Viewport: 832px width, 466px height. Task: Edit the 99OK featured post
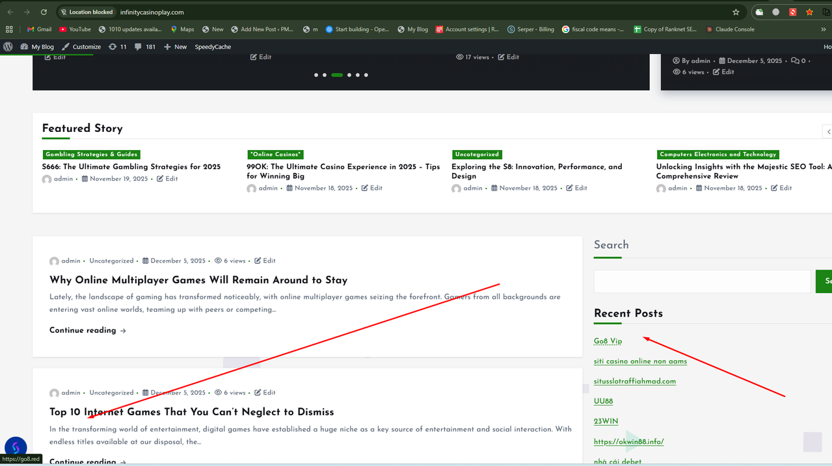372,188
